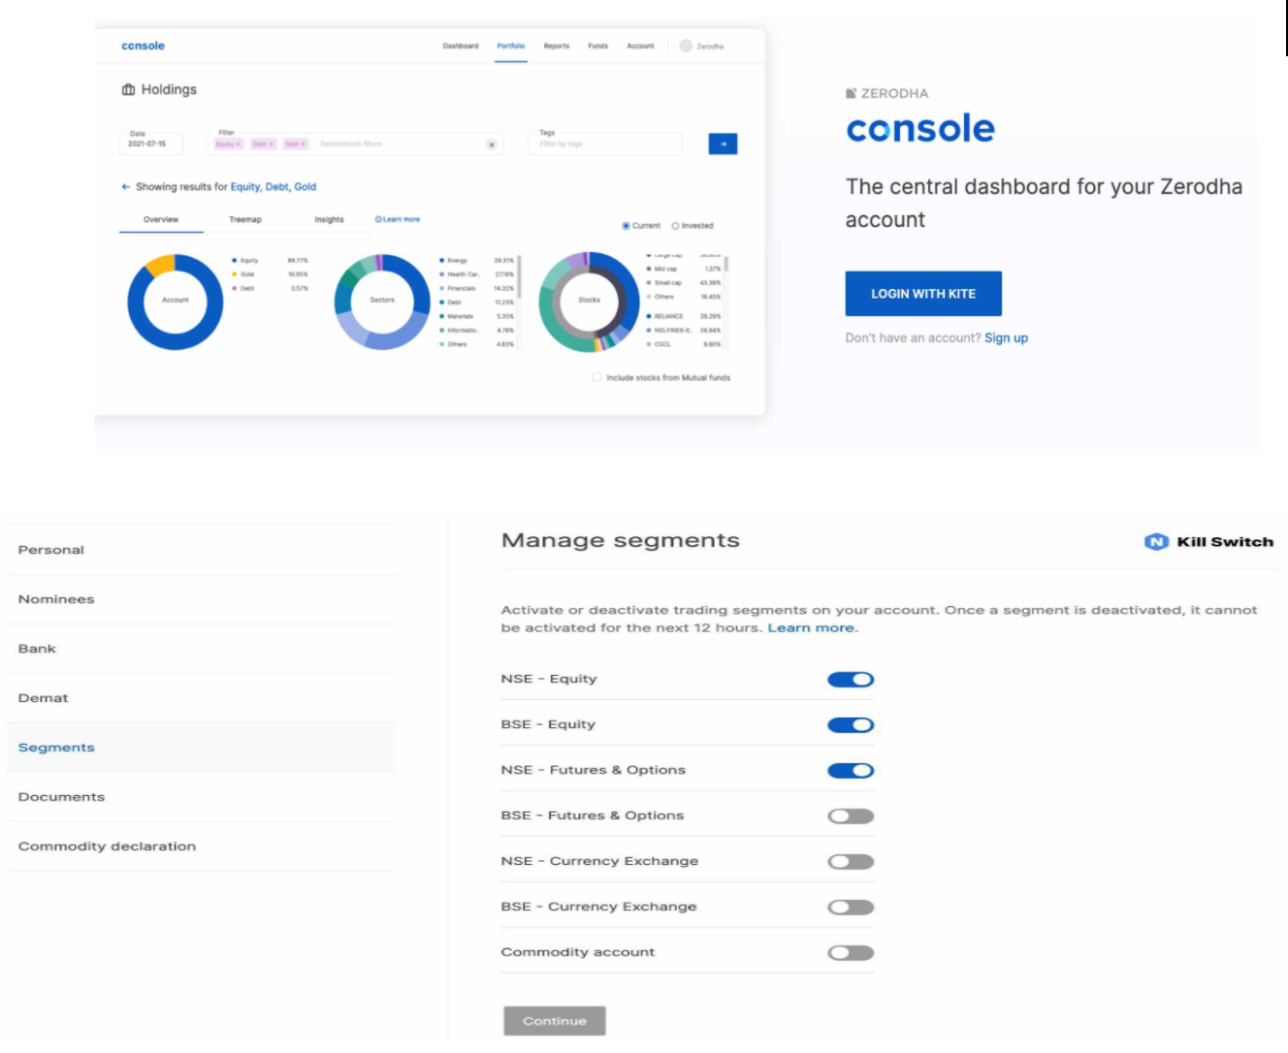Screen dimensions: 1288x1053
Task: Click the back arrow before Showing results
Action: [125, 186]
